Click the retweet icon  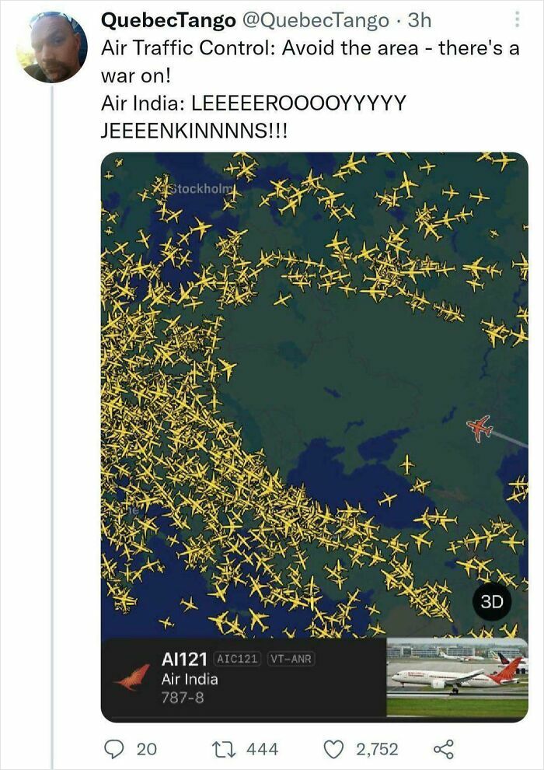click(225, 749)
